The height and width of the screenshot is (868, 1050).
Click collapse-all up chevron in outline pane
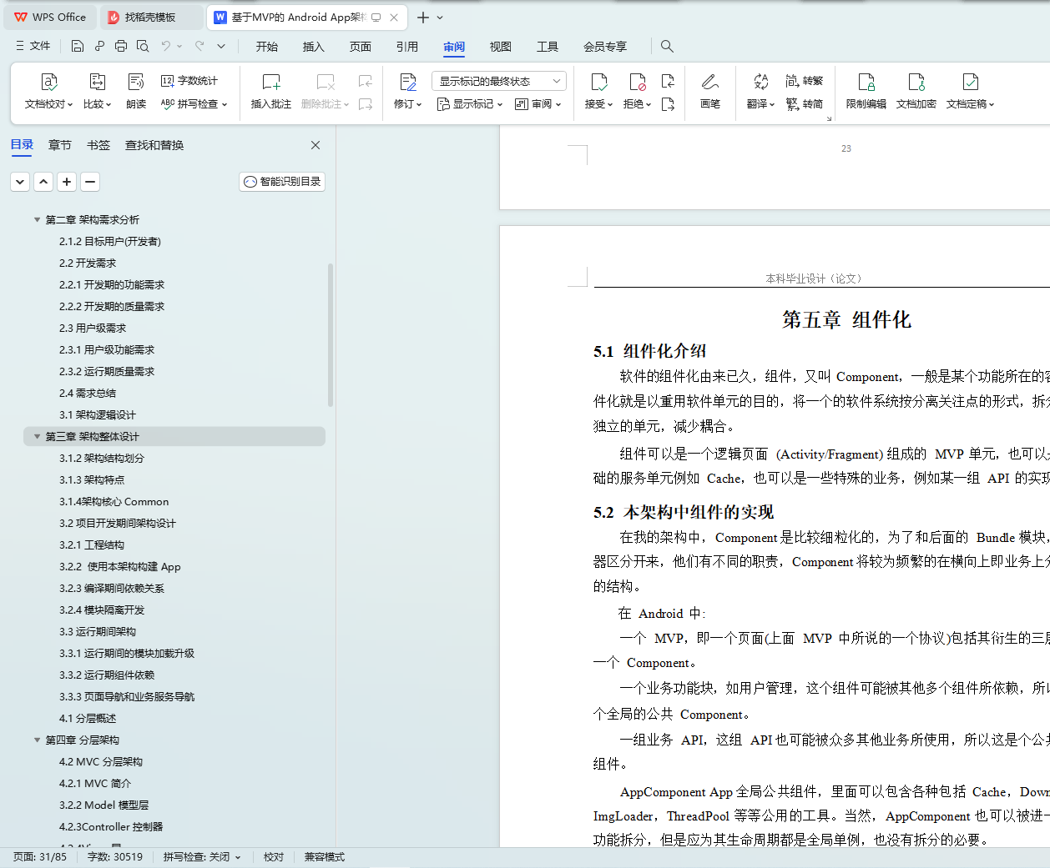click(43, 182)
